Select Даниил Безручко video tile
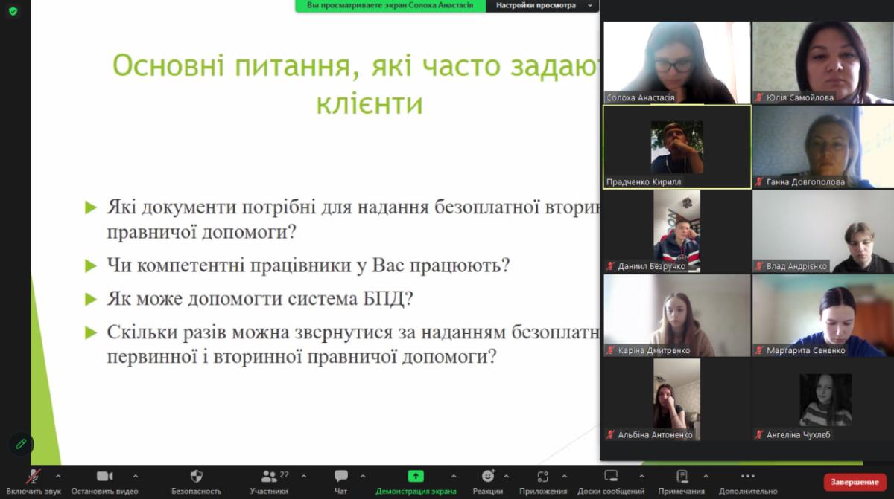 pyautogui.click(x=677, y=231)
